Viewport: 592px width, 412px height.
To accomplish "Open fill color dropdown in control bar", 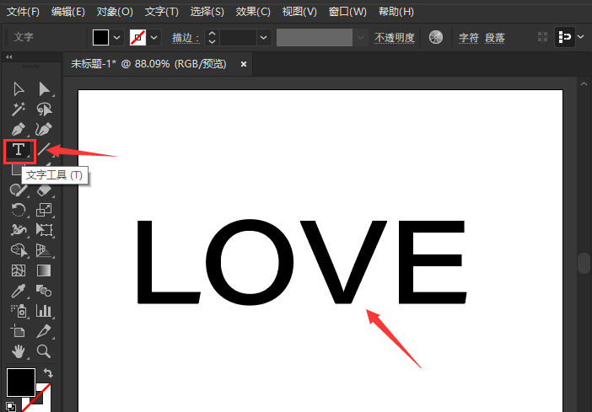I will point(117,38).
